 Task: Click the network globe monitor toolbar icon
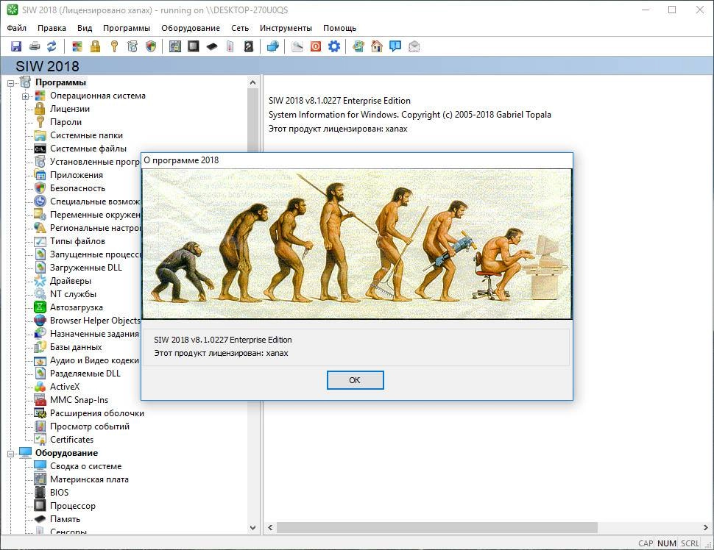[273, 46]
